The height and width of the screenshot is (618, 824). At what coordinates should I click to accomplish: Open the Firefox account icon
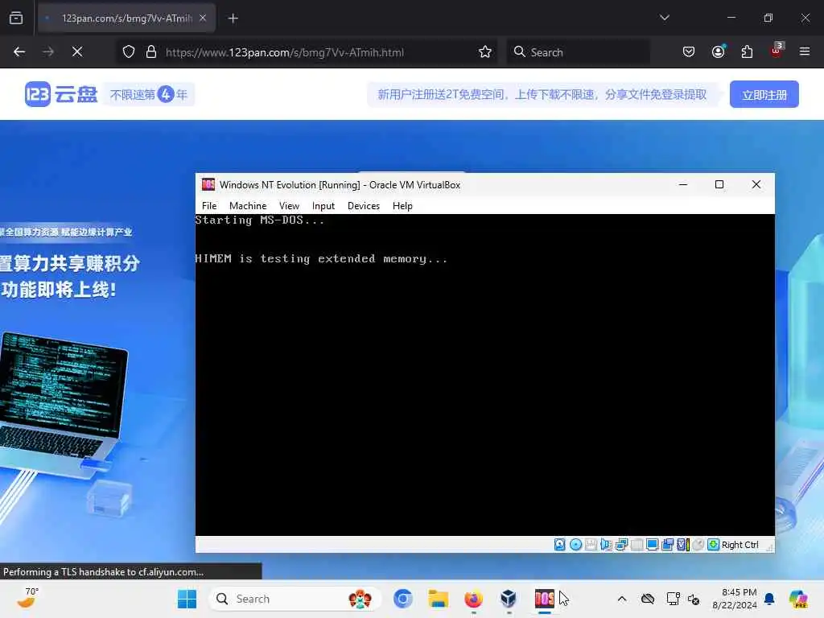[x=718, y=51]
